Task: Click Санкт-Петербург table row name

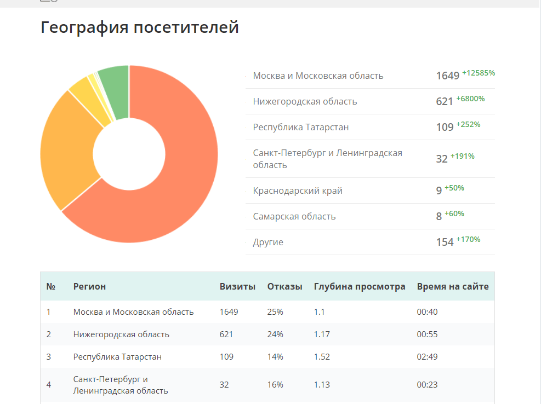Action: [121, 385]
